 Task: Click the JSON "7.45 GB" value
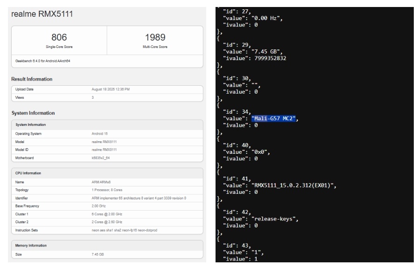point(265,52)
